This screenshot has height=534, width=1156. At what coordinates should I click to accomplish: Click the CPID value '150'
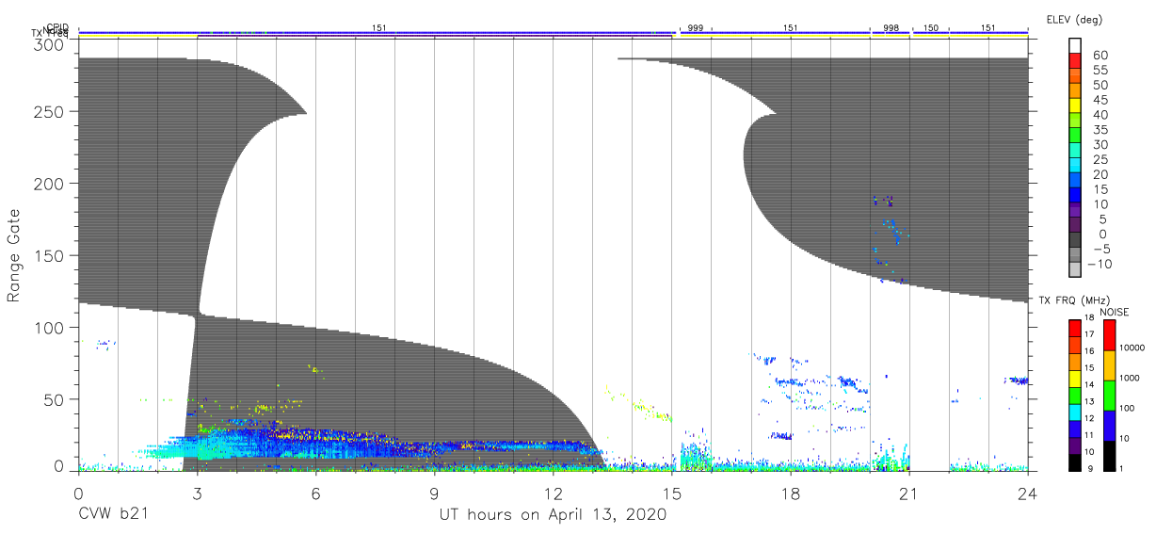coord(930,28)
